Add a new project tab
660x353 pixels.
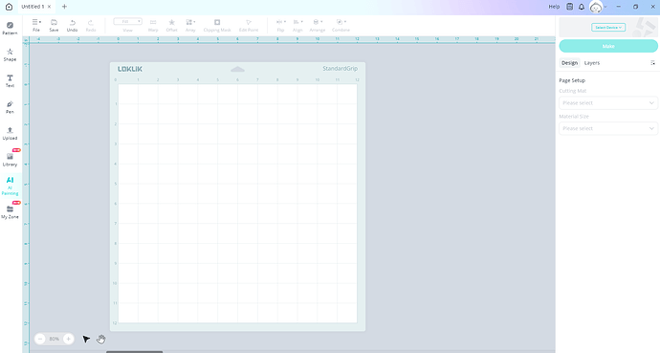(x=64, y=7)
